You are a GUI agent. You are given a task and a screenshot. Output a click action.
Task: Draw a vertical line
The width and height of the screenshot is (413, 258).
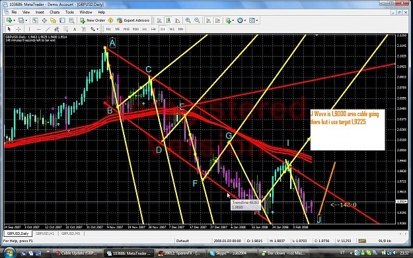coord(29,29)
